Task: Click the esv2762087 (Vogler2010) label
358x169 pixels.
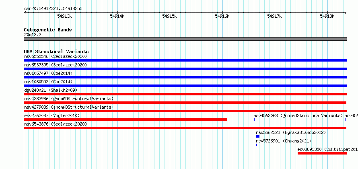Action: pos(52,115)
